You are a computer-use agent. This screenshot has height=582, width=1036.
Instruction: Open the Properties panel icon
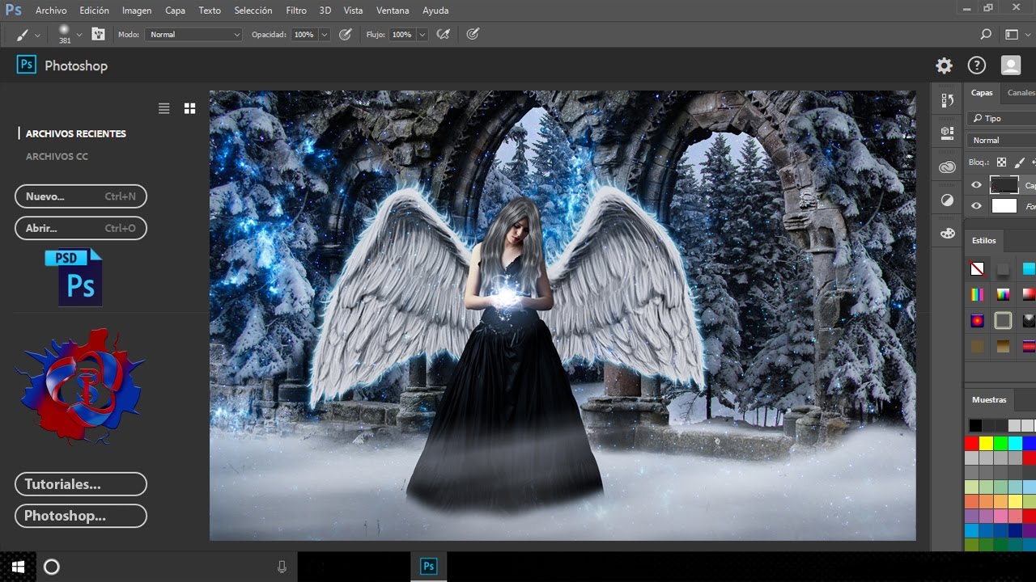click(947, 133)
